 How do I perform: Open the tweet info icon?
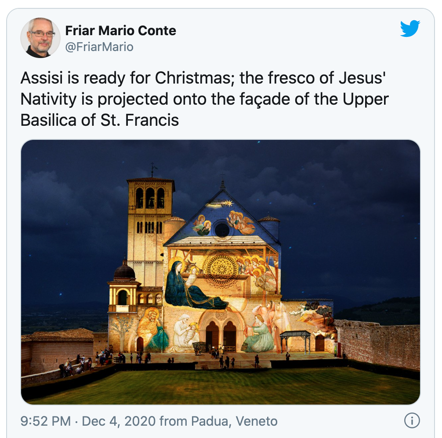pyautogui.click(x=412, y=421)
